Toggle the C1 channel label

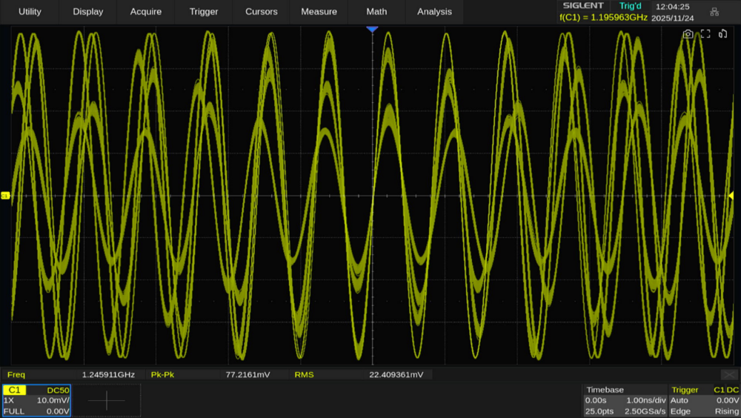click(x=14, y=390)
